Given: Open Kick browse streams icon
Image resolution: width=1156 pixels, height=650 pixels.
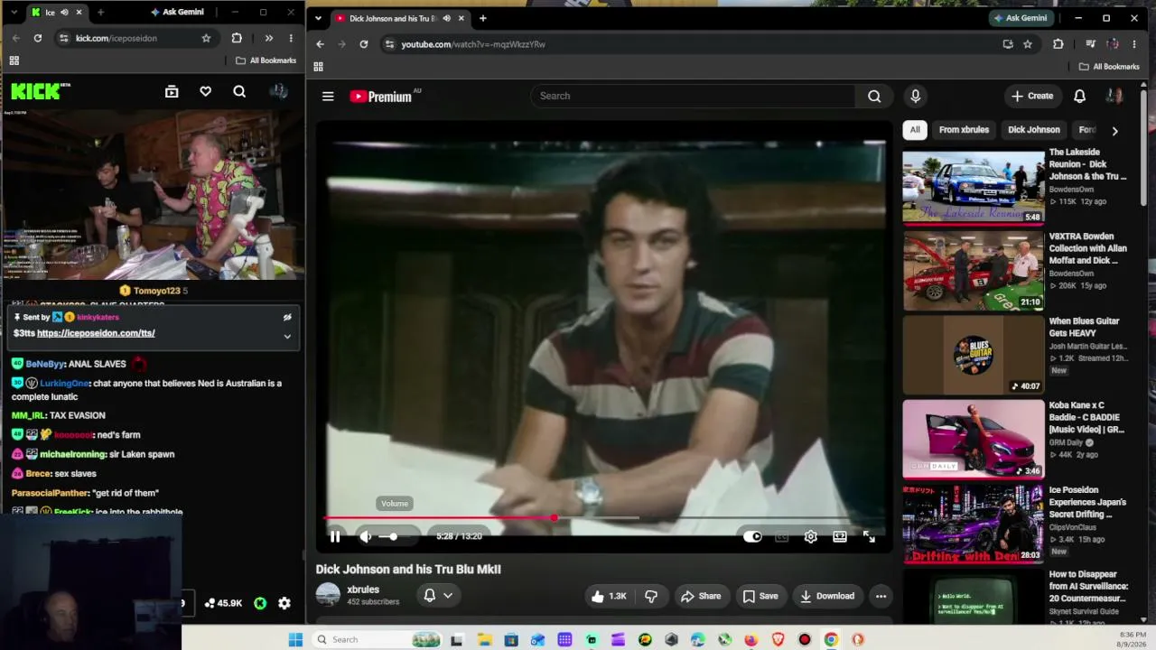Looking at the screenshot, I should click(172, 91).
